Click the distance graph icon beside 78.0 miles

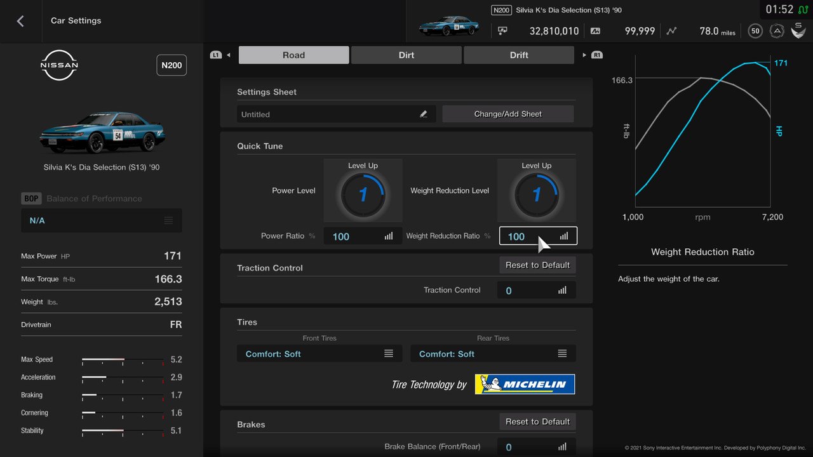coord(672,30)
